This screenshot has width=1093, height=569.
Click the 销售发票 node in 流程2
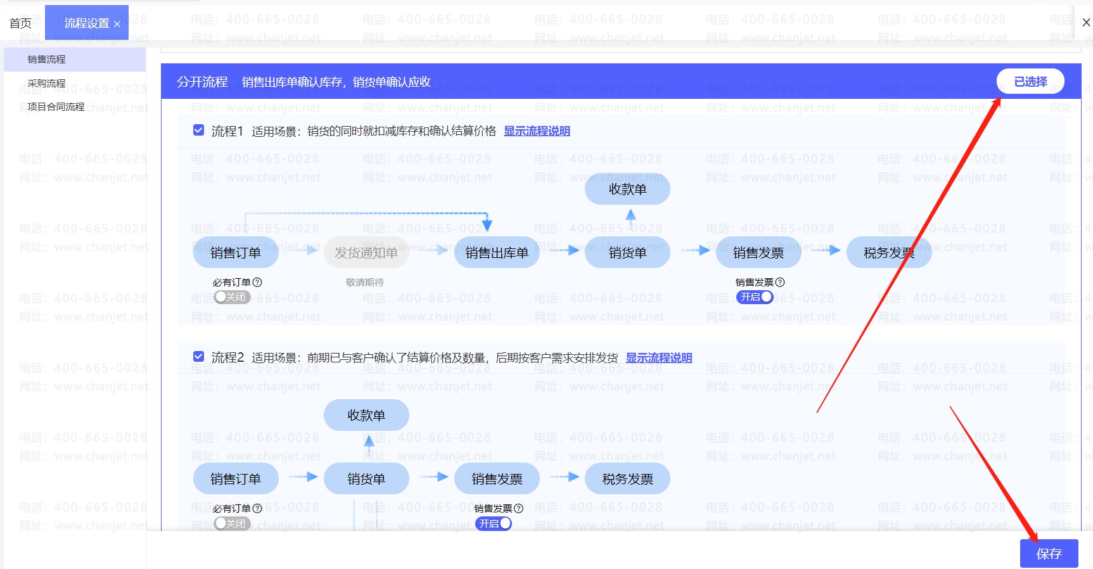click(497, 479)
